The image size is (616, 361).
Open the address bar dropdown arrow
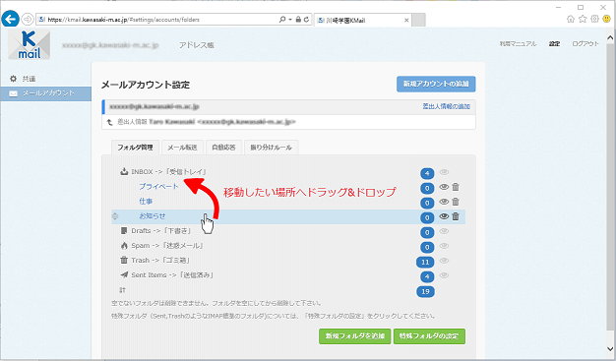pos(290,20)
